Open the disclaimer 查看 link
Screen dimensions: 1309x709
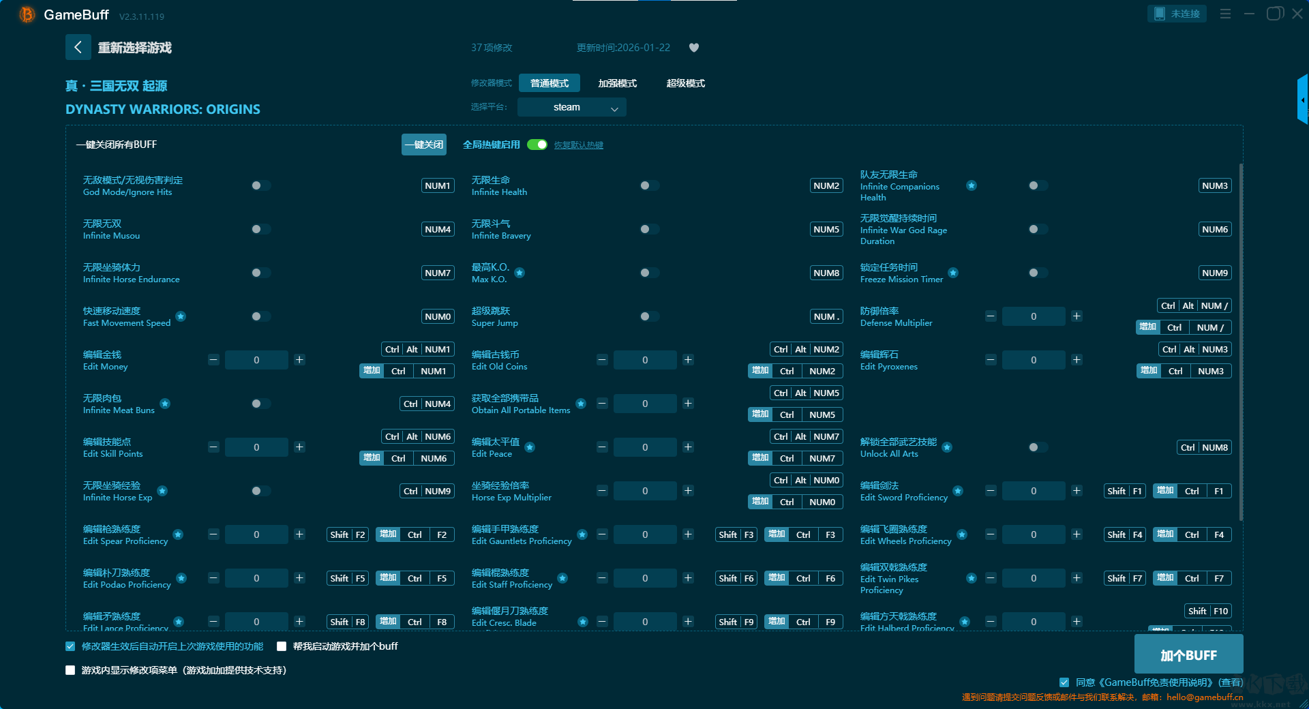click(1231, 682)
